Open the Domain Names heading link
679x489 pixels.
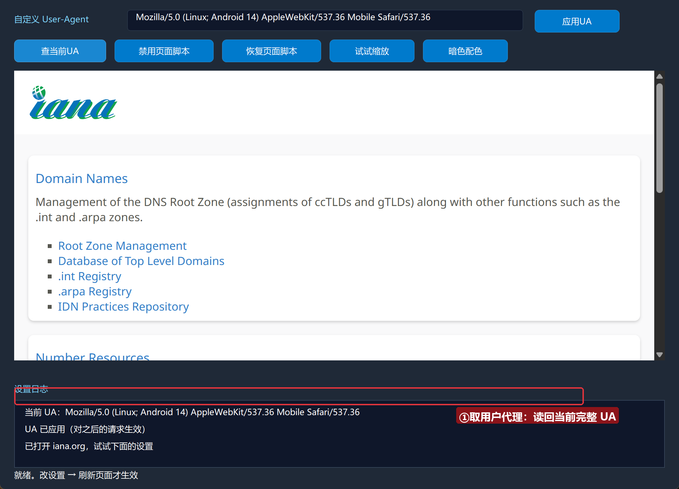[x=82, y=178]
